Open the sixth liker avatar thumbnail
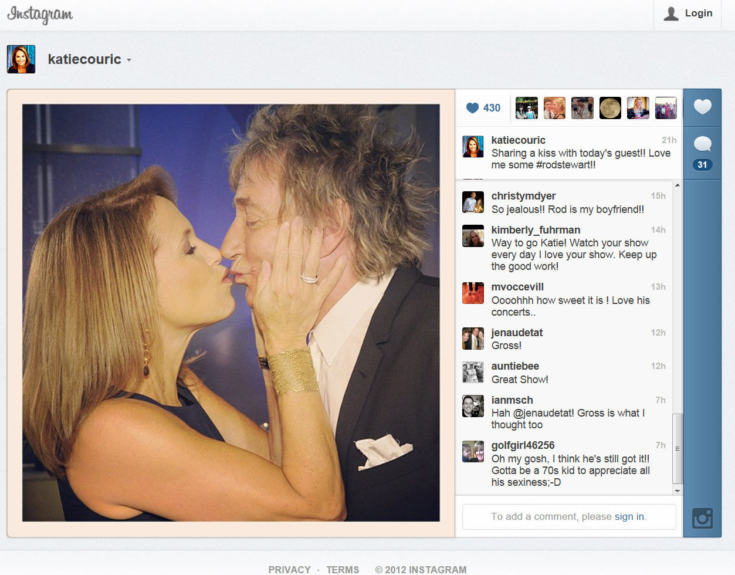 666,108
